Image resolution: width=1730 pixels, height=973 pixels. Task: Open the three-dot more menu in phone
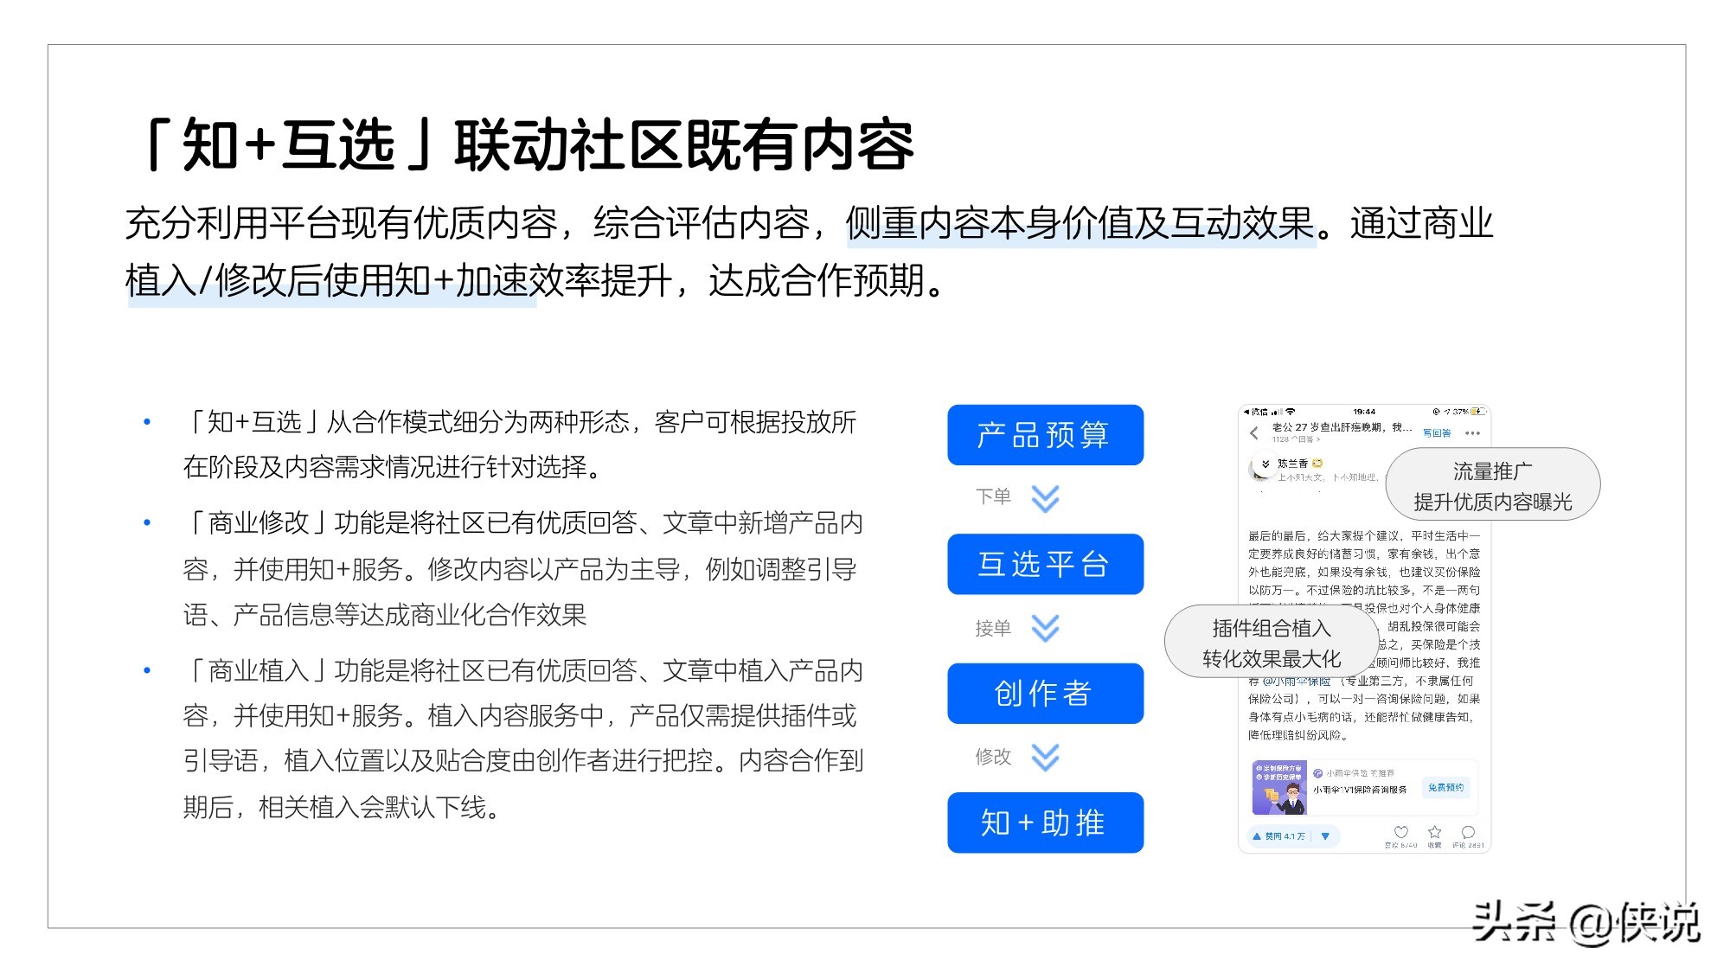point(1472,433)
